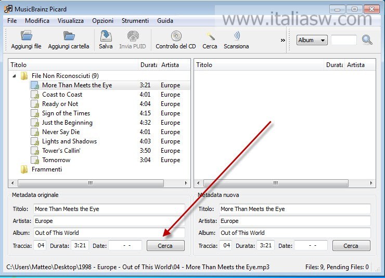Click file icon of Tomorrow
Viewport: 385px width, 278px height.
[35, 160]
